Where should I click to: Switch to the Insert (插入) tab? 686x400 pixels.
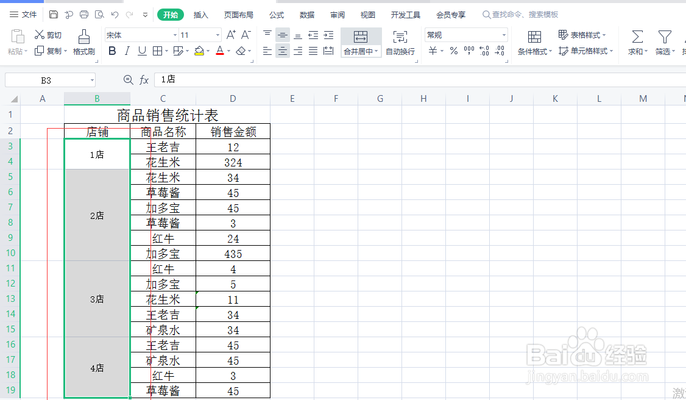(201, 15)
